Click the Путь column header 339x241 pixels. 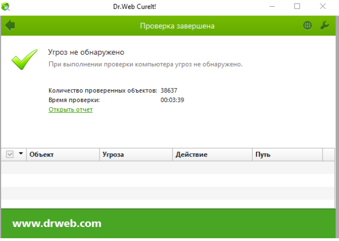tap(288, 155)
